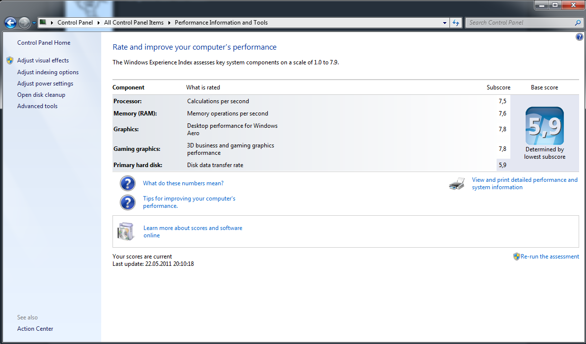Screen dimensions: 586x344
Task: Select All Control Panel Items breadcrumb
Action: pos(134,23)
